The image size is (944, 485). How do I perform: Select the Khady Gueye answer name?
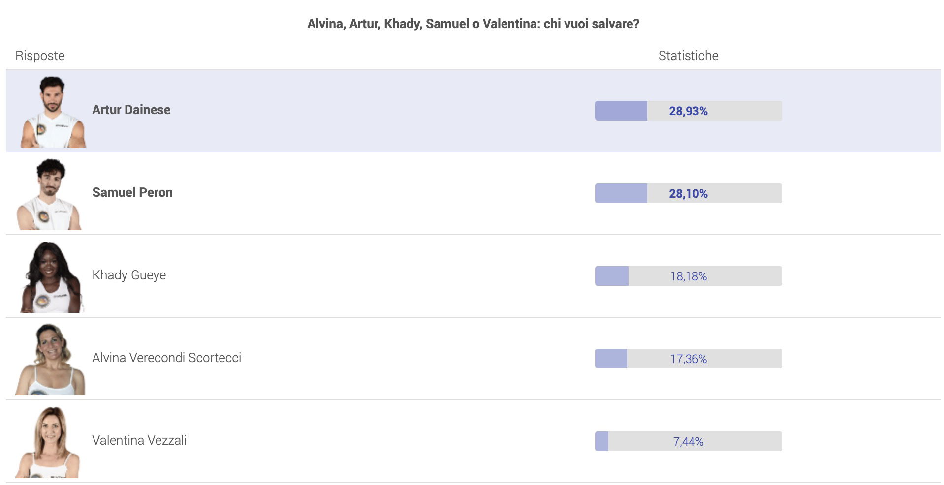point(129,275)
